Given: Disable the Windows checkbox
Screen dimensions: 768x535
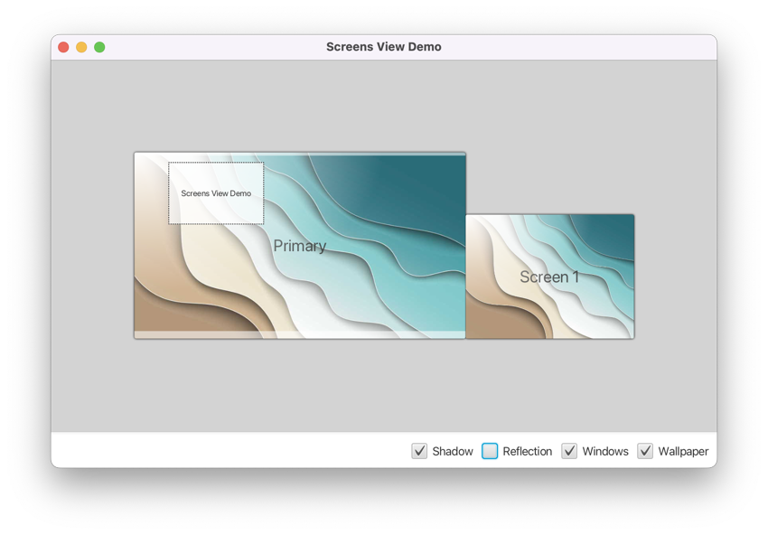Looking at the screenshot, I should click(569, 451).
